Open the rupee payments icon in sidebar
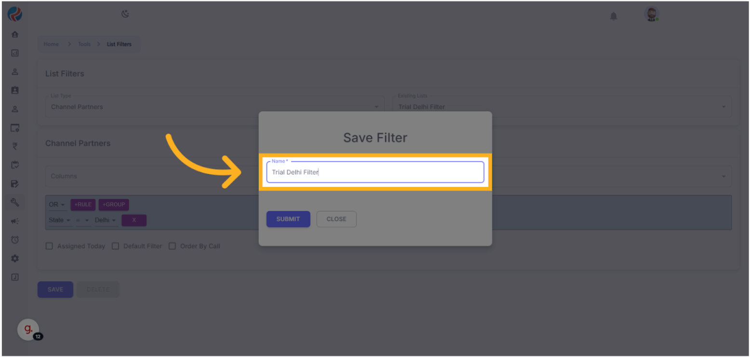This screenshot has width=750, height=357. click(15, 147)
